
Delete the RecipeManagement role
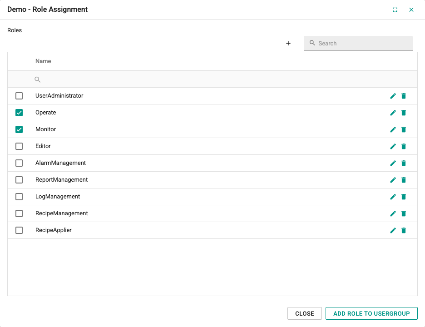point(404,213)
